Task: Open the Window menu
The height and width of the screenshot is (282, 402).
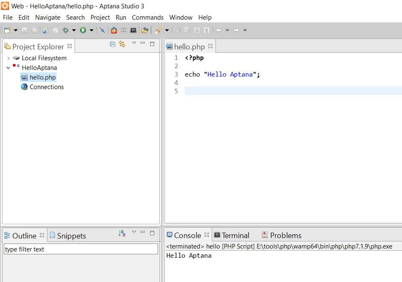Action: [x=181, y=18]
